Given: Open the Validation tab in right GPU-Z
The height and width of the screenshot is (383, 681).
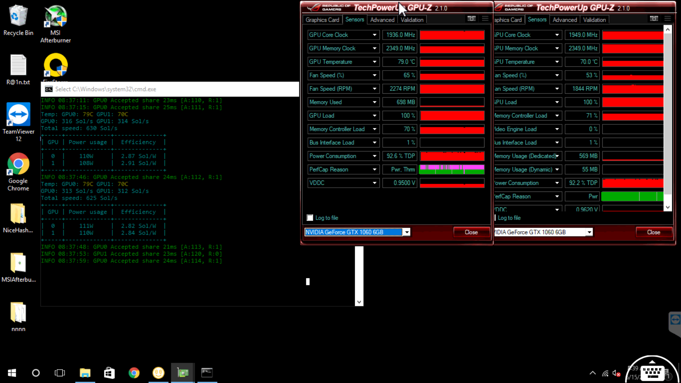Looking at the screenshot, I should click(594, 20).
